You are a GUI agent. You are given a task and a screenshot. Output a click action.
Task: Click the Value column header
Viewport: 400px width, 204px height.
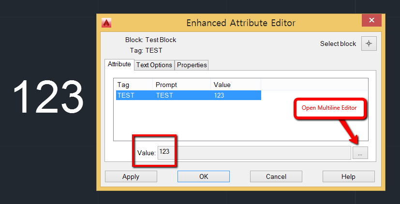coord(236,85)
